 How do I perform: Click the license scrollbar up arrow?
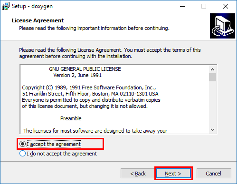point(212,69)
